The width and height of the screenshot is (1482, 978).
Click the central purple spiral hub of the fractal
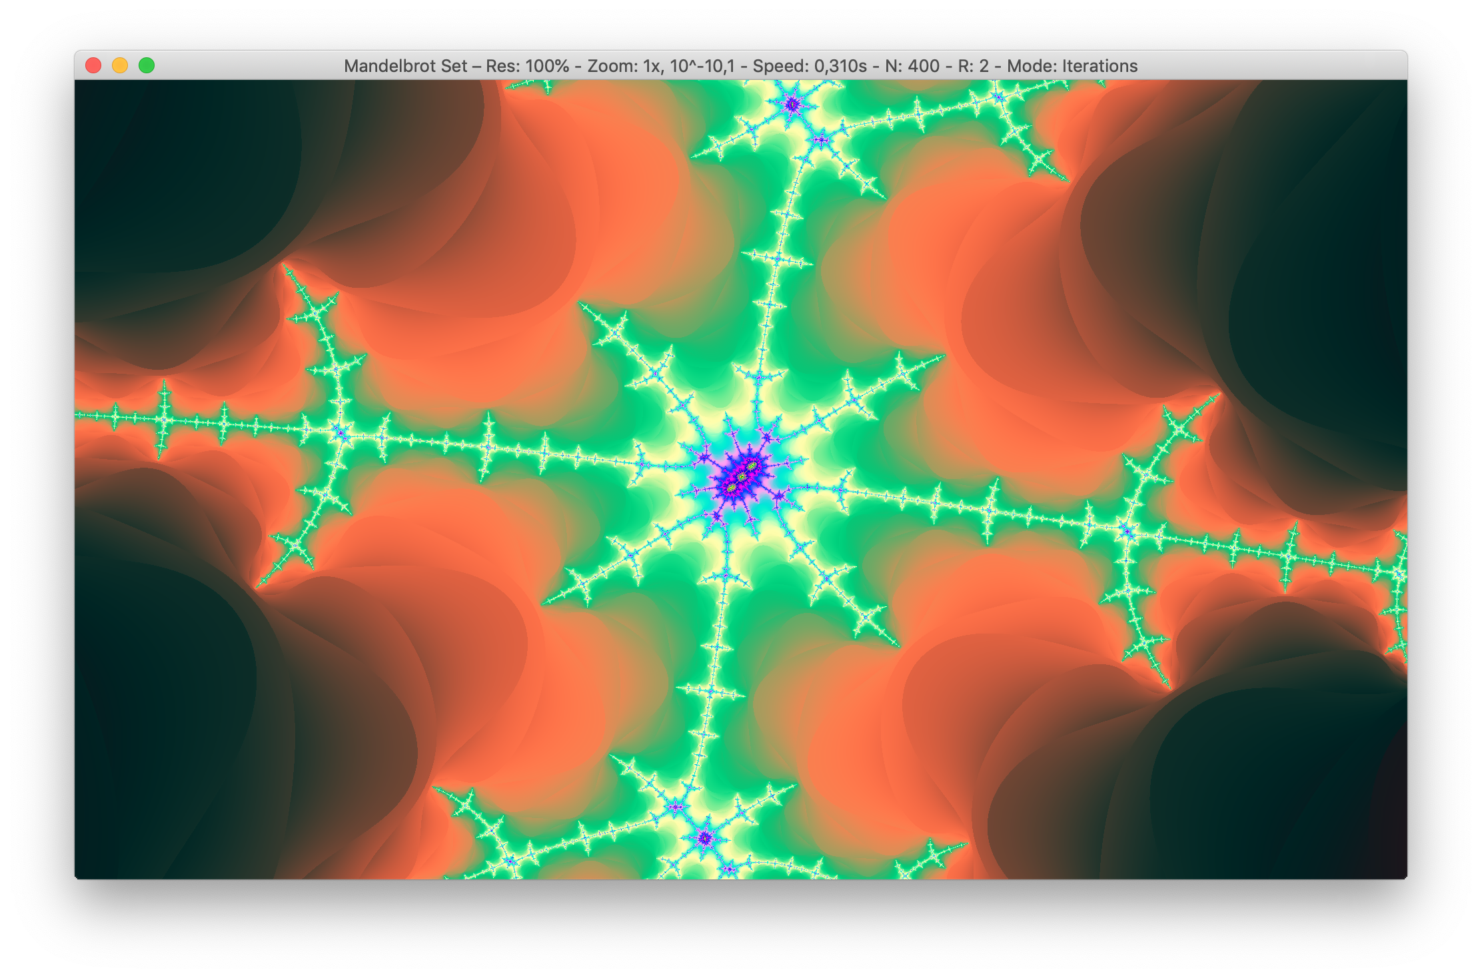tap(740, 476)
